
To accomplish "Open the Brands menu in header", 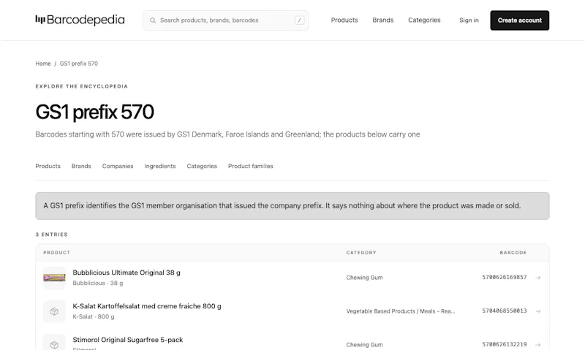I will [382, 20].
